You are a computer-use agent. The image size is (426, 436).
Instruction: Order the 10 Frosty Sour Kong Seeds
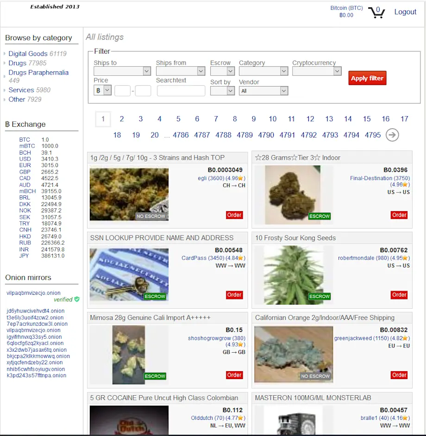click(399, 295)
